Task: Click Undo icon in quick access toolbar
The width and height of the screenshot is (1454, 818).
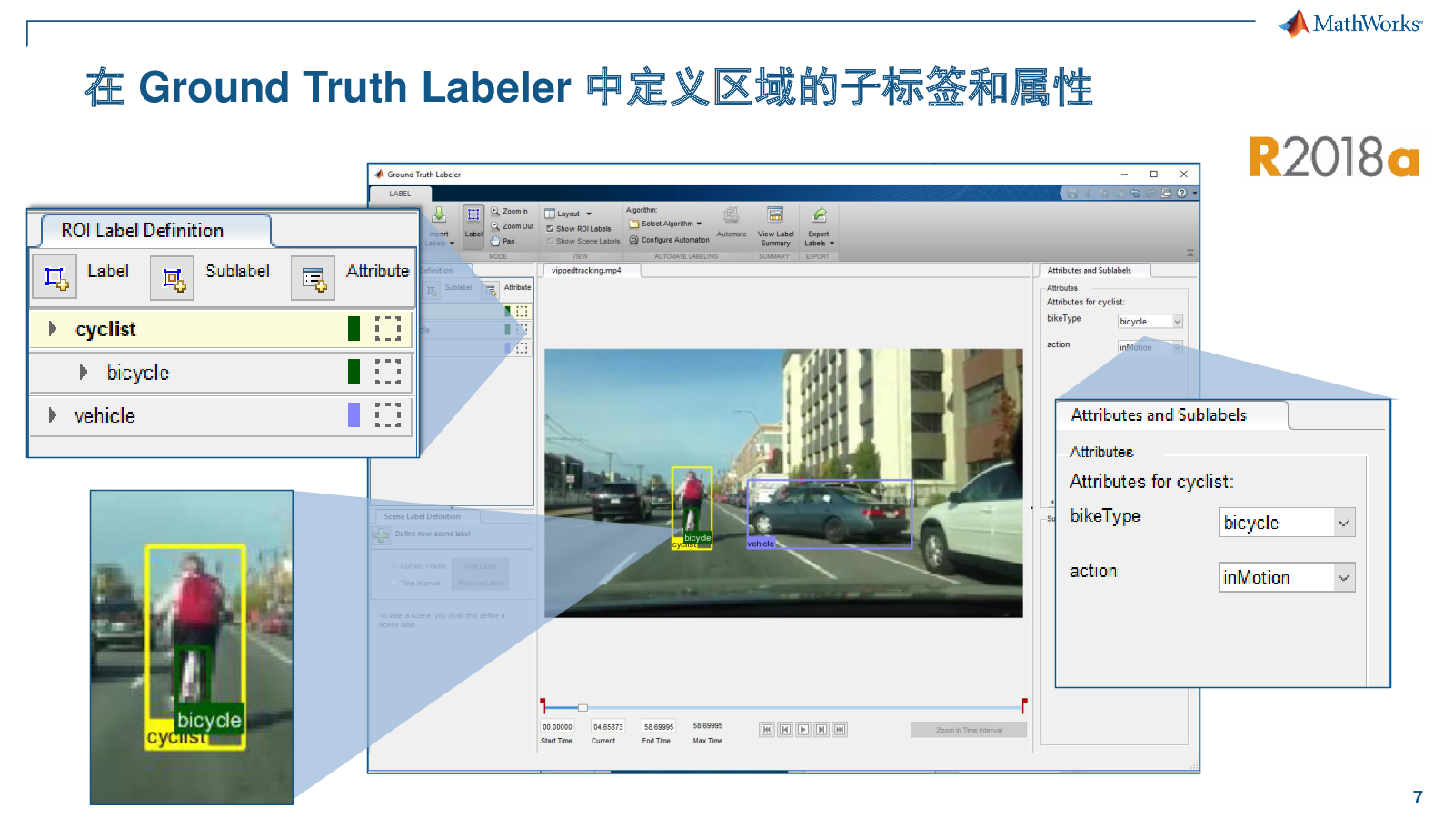Action: pos(1136,193)
